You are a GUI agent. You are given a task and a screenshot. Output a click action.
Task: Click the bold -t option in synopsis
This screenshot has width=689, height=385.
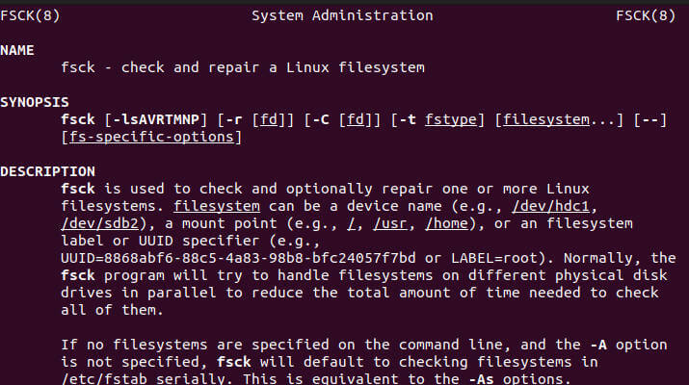(404, 119)
